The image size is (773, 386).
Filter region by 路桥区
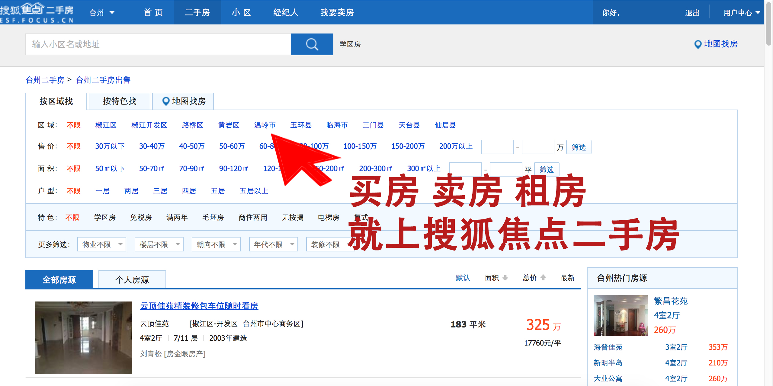pyautogui.click(x=193, y=125)
